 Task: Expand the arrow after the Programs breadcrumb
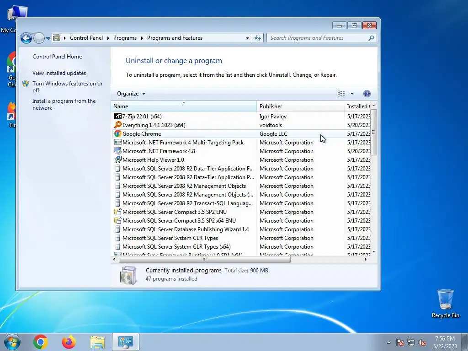(142, 38)
